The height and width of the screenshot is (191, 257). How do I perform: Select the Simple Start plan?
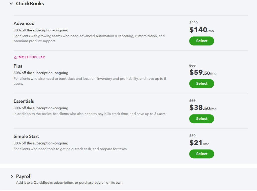click(x=202, y=154)
